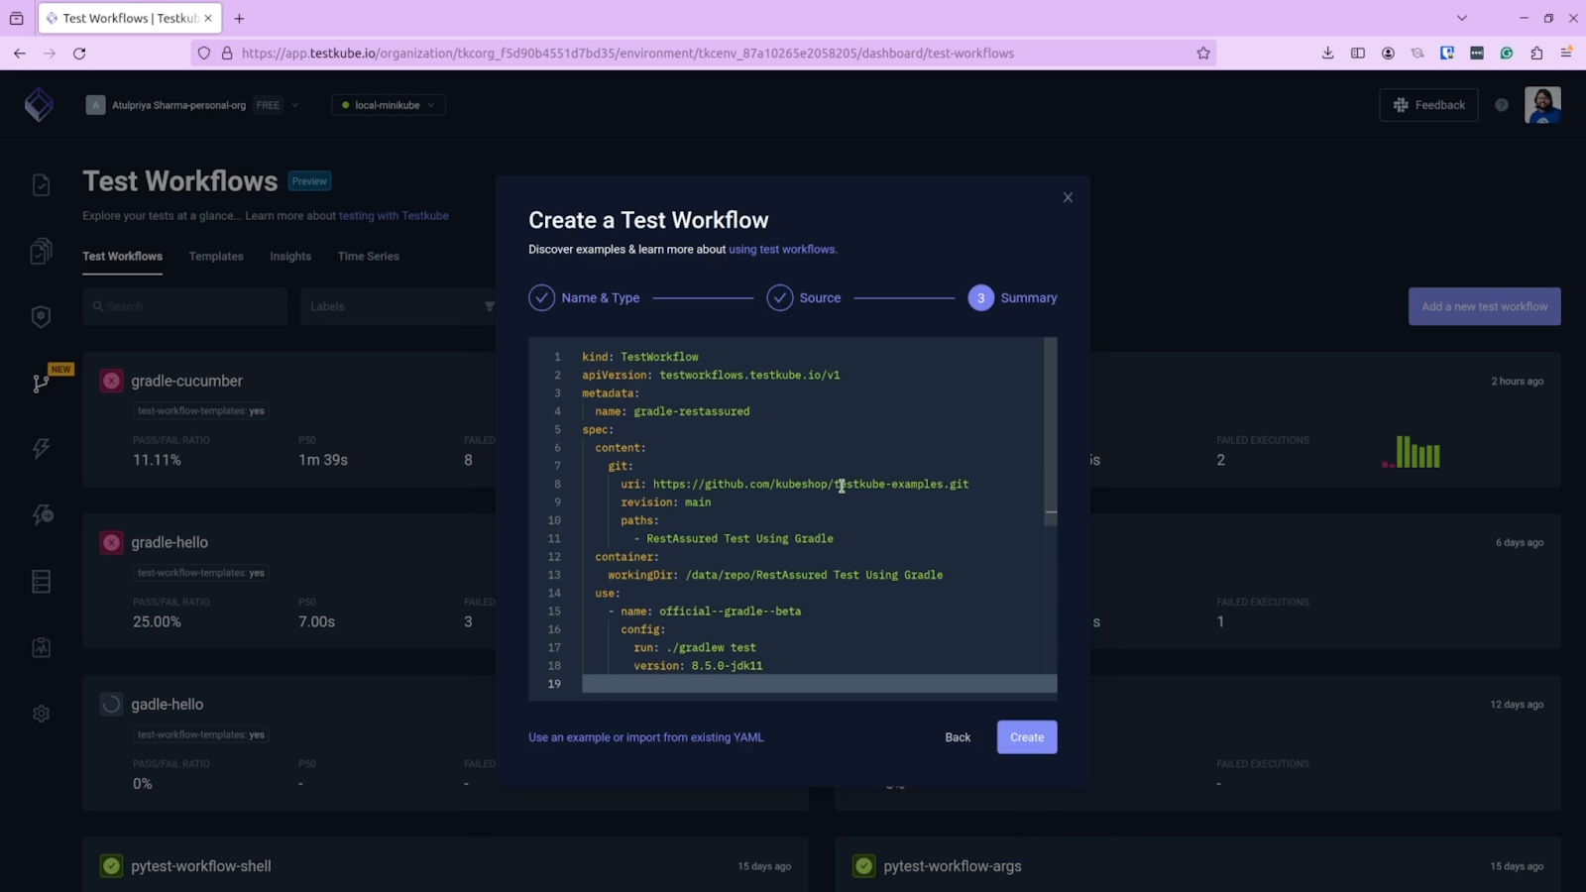Click the Back button in the dialog

click(958, 737)
